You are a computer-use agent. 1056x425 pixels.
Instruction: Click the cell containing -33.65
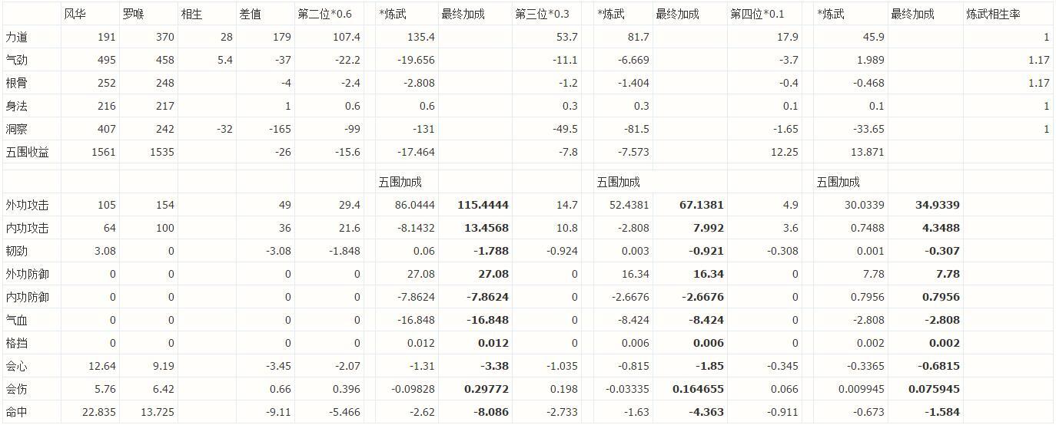pos(868,129)
